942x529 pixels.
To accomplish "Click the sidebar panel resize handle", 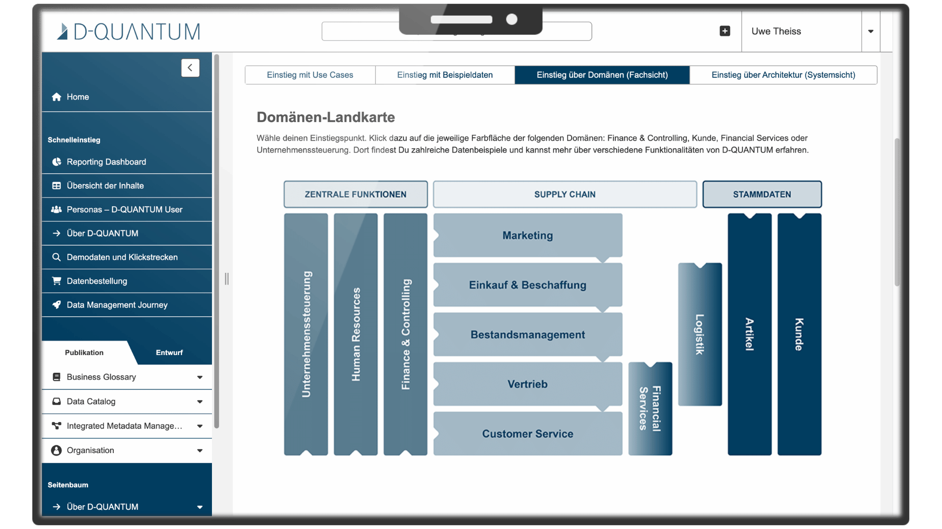I will pyautogui.click(x=227, y=279).
